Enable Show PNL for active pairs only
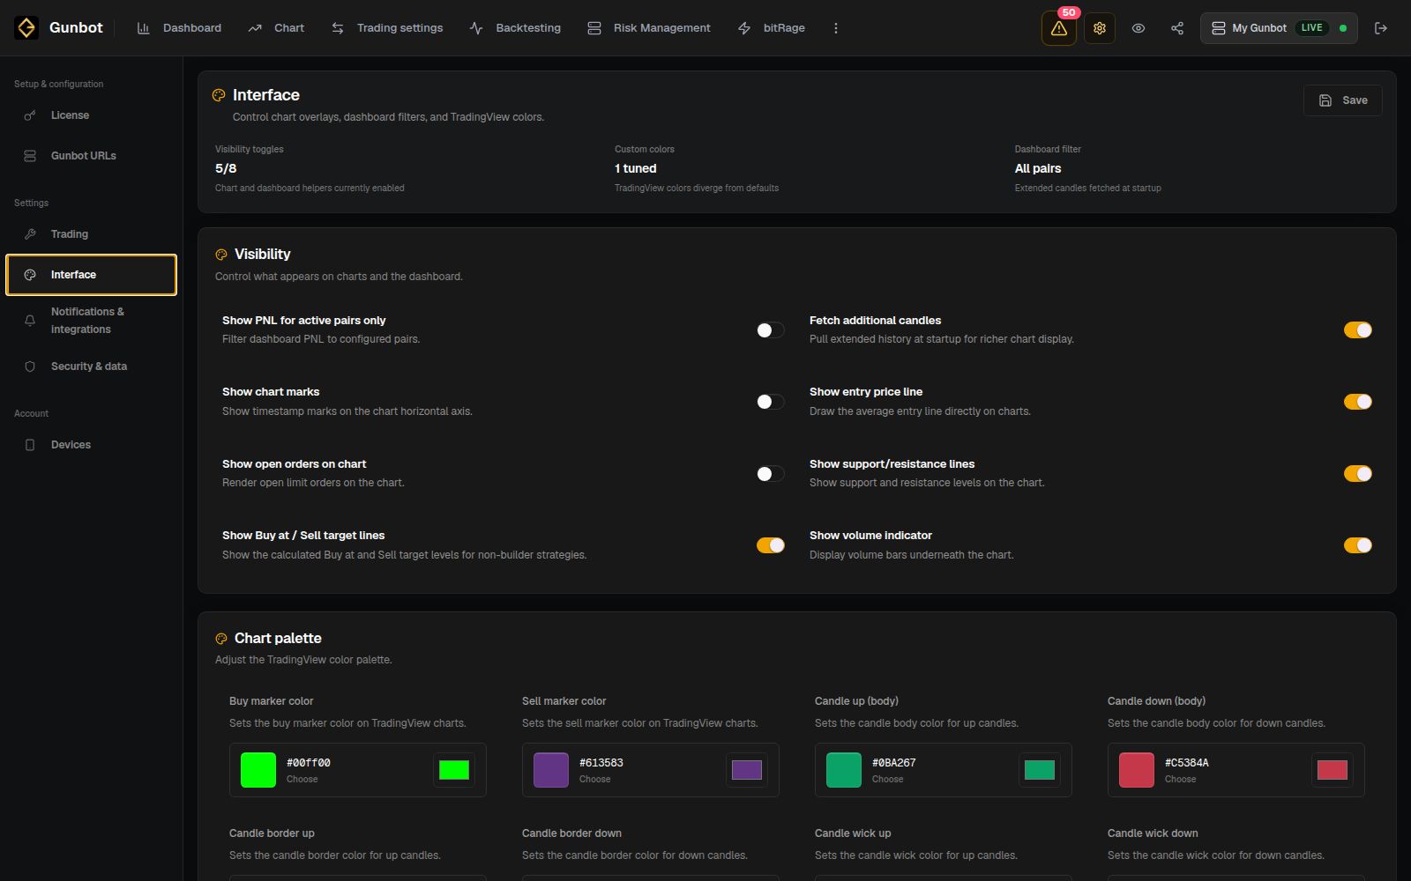The image size is (1411, 881). click(770, 330)
